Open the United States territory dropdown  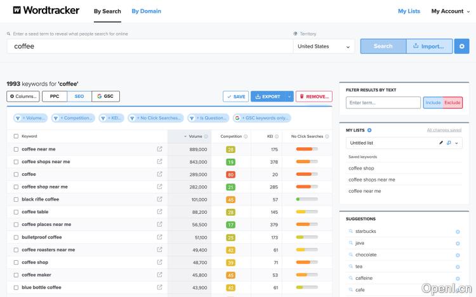[324, 46]
